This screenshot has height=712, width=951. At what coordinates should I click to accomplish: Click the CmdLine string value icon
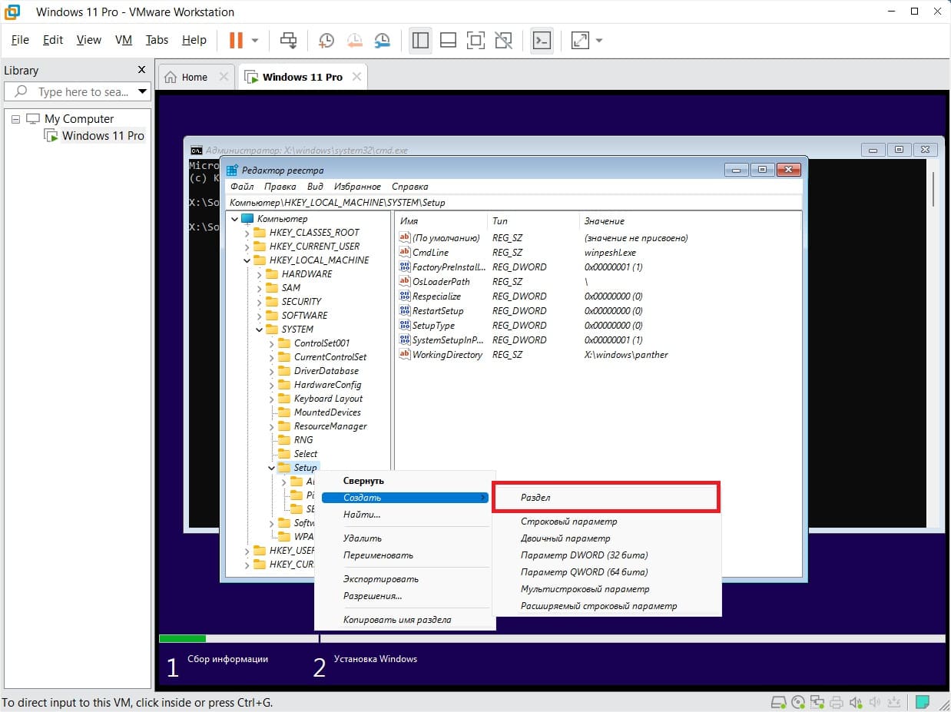[x=405, y=252]
